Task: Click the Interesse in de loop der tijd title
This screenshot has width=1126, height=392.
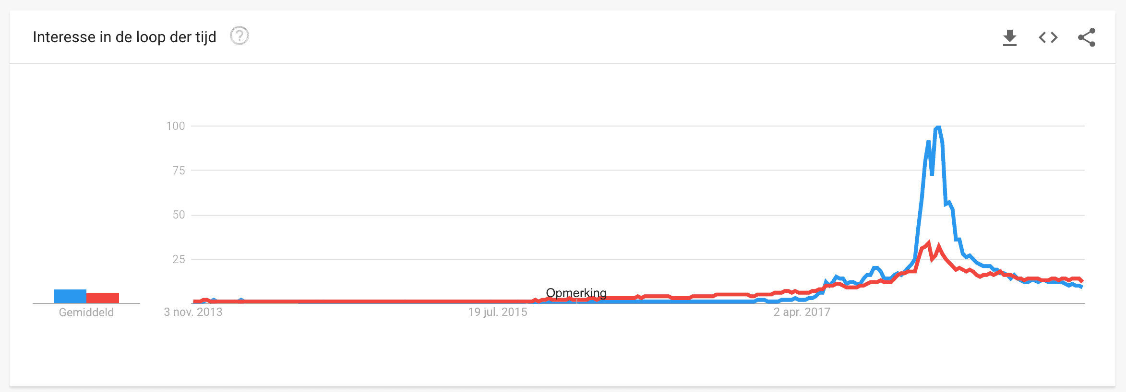Action: 124,37
